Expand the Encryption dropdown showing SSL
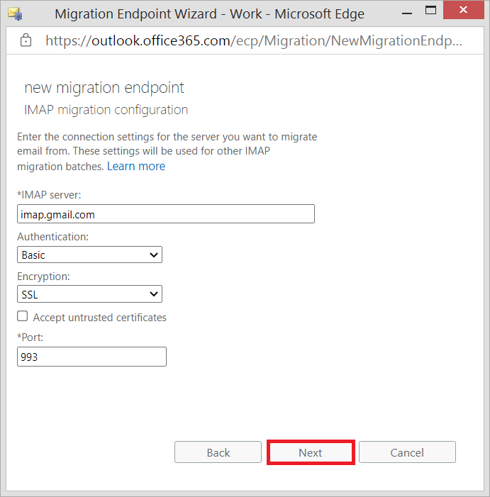 click(x=89, y=294)
